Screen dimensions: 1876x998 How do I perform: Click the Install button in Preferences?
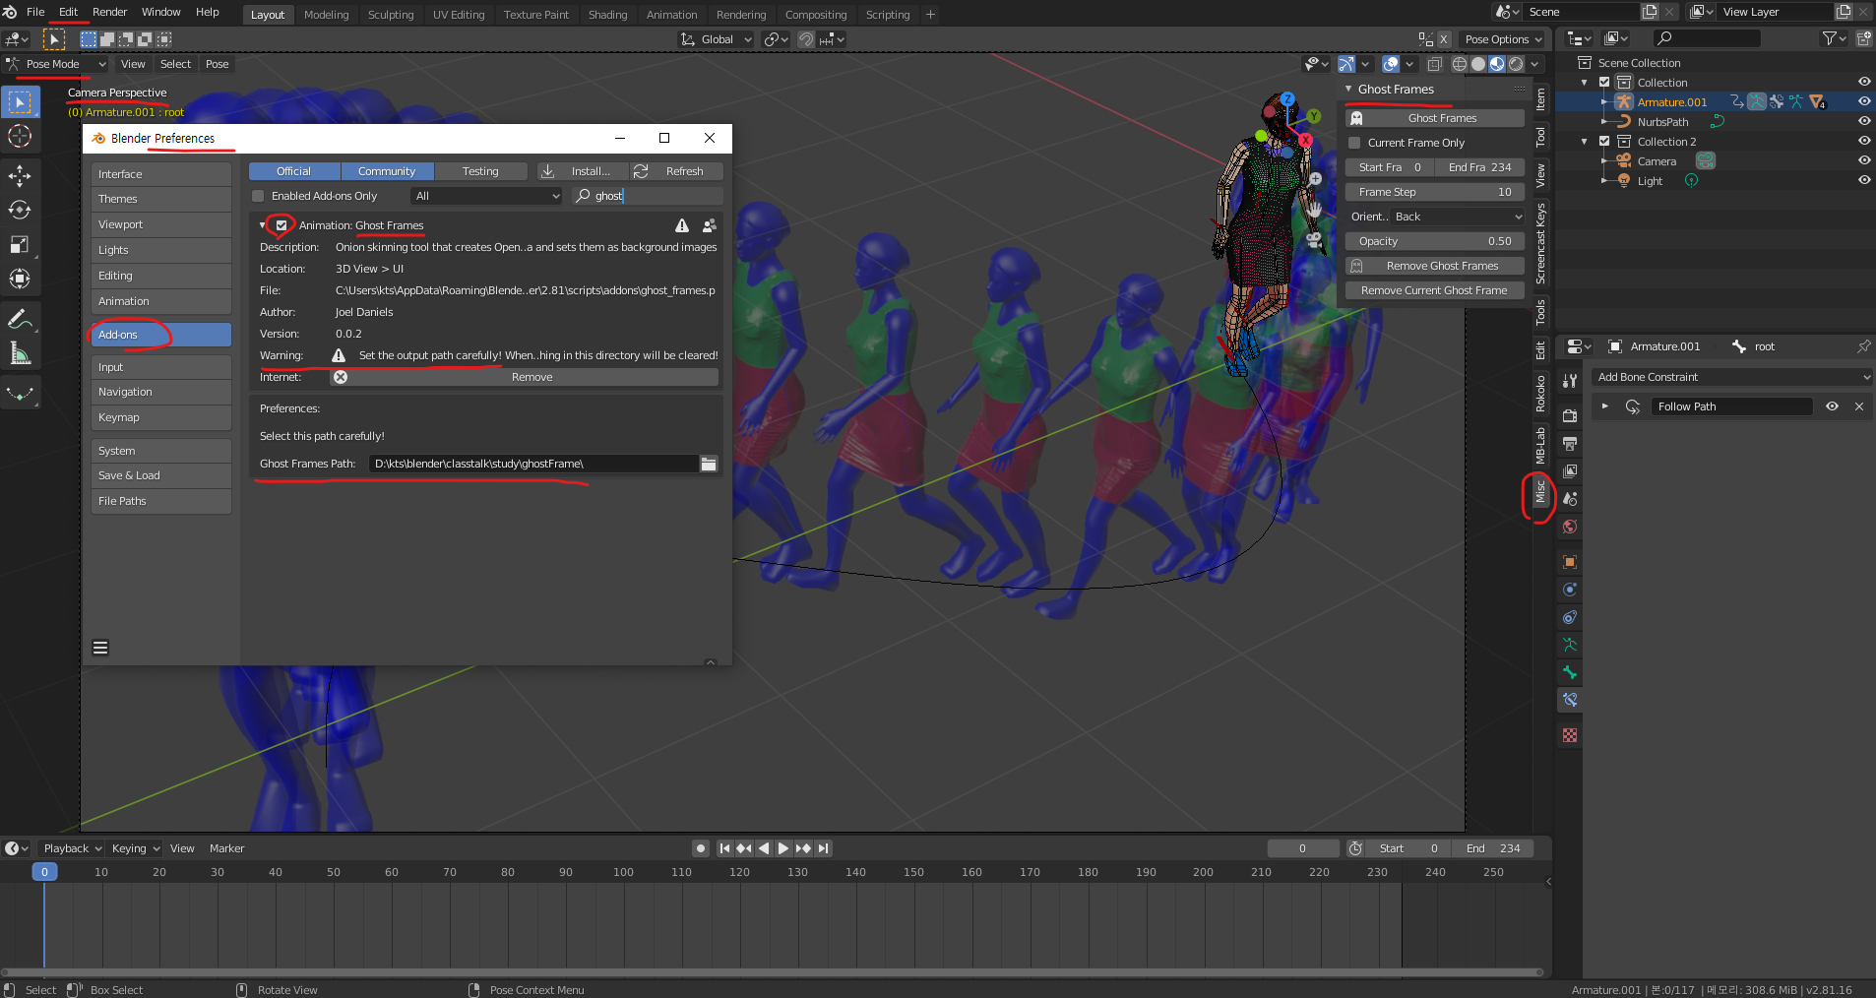[x=583, y=171]
